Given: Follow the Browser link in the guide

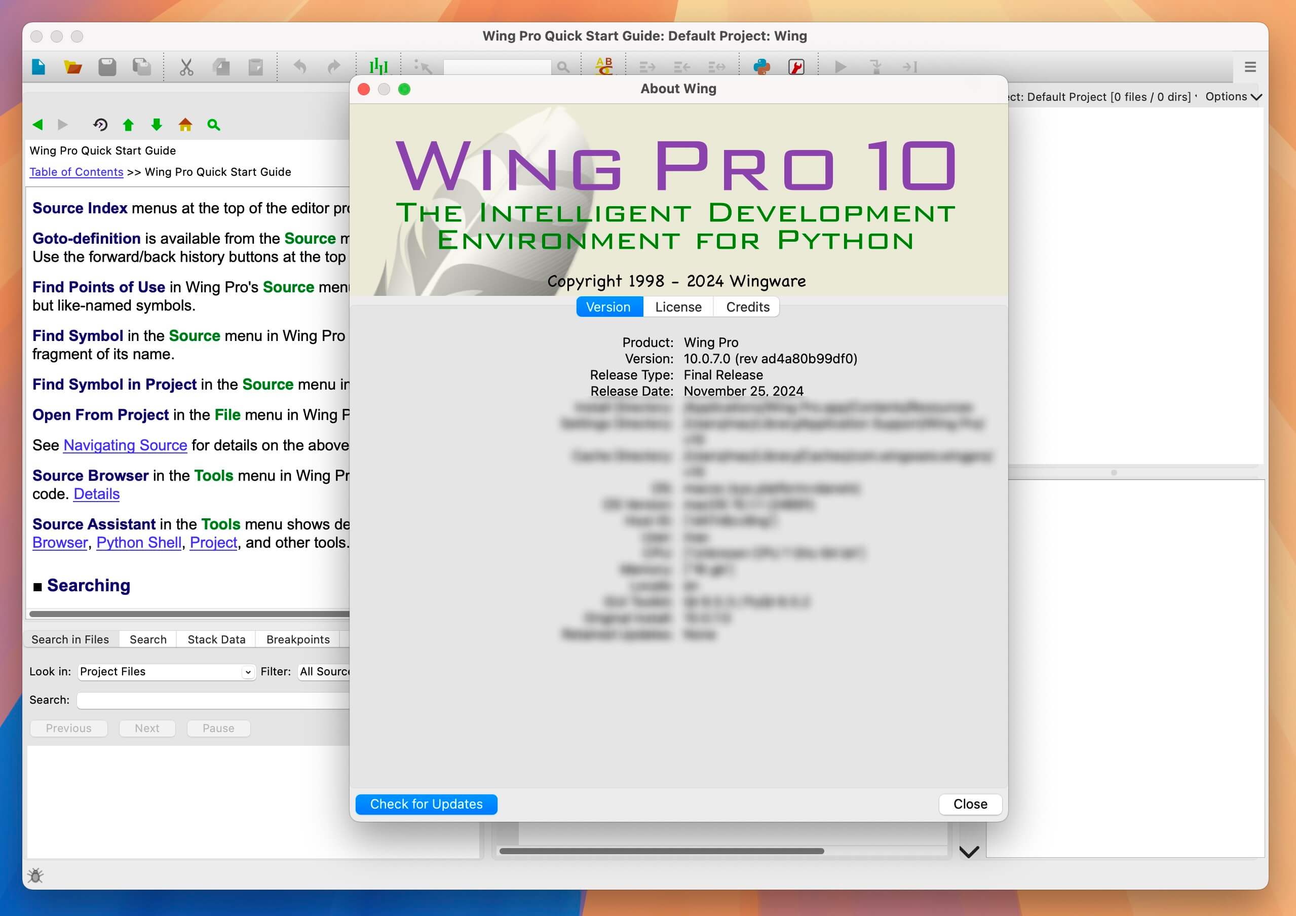Looking at the screenshot, I should click(x=60, y=543).
